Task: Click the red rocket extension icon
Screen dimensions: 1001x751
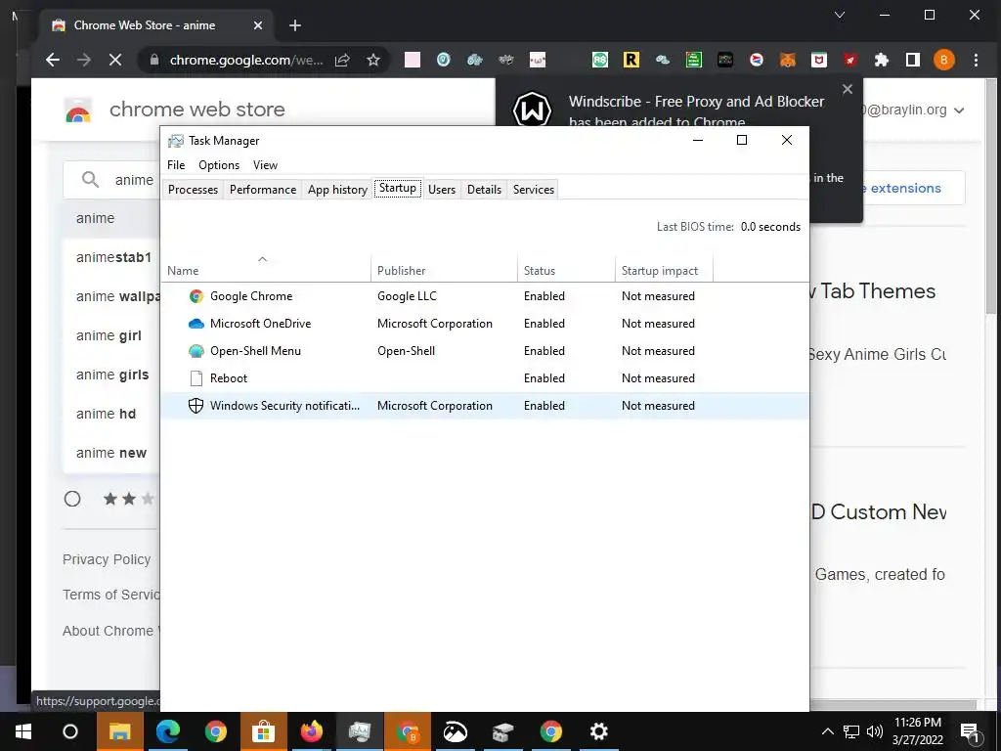Action: [850, 60]
